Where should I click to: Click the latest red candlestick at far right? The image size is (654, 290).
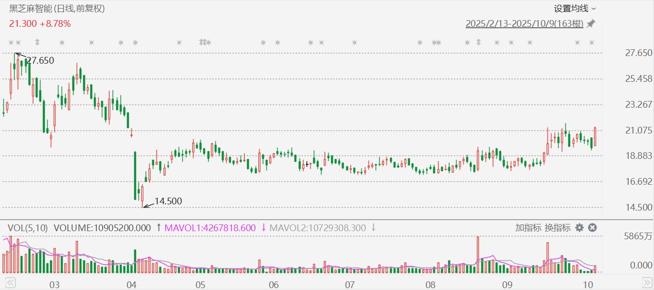595,137
